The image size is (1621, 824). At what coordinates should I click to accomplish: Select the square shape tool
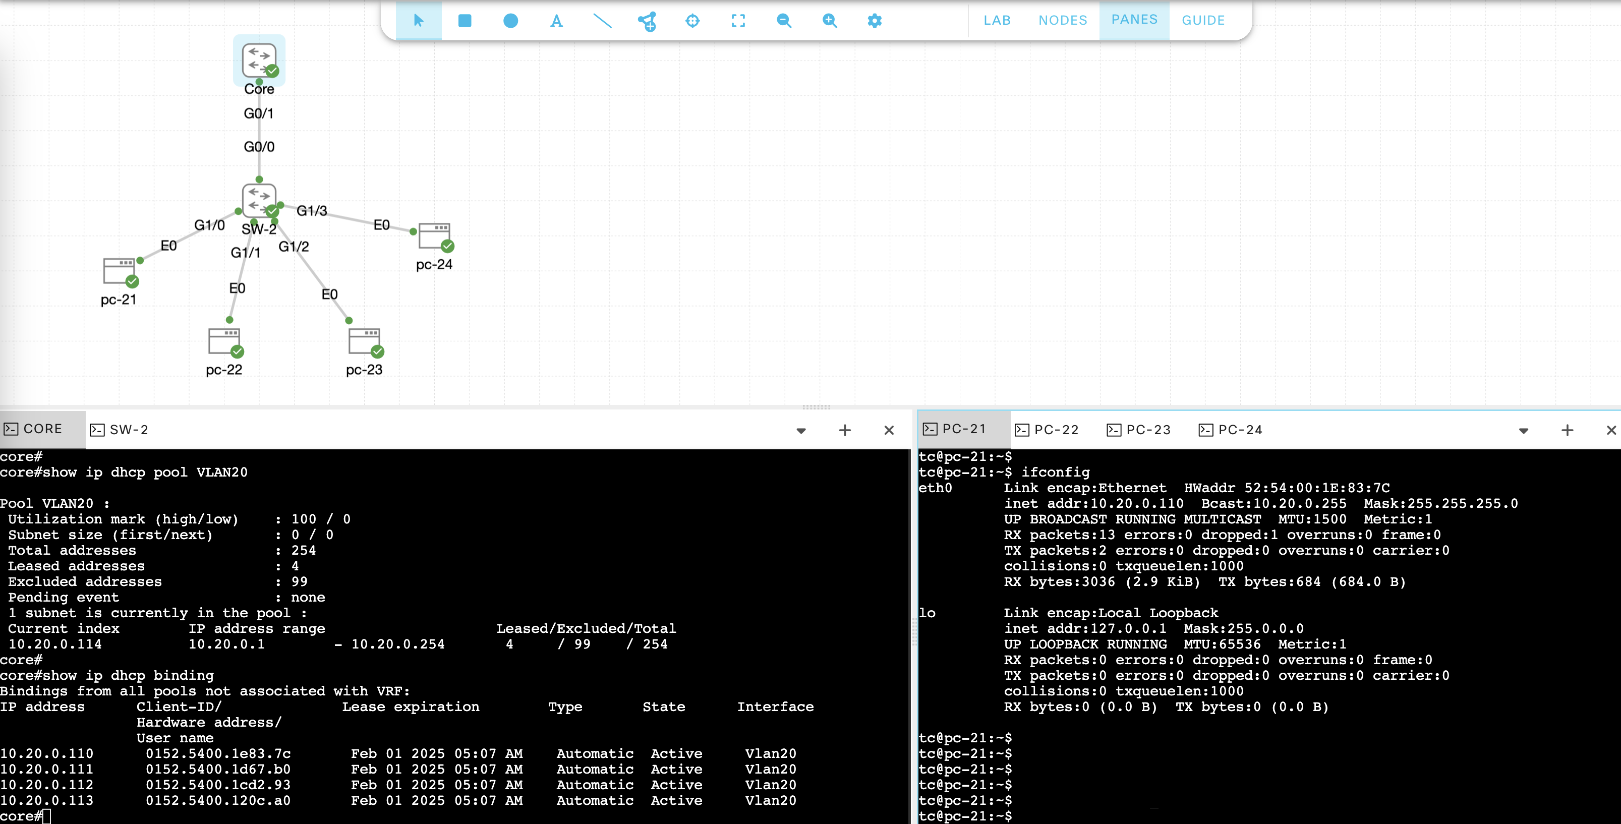(x=465, y=21)
